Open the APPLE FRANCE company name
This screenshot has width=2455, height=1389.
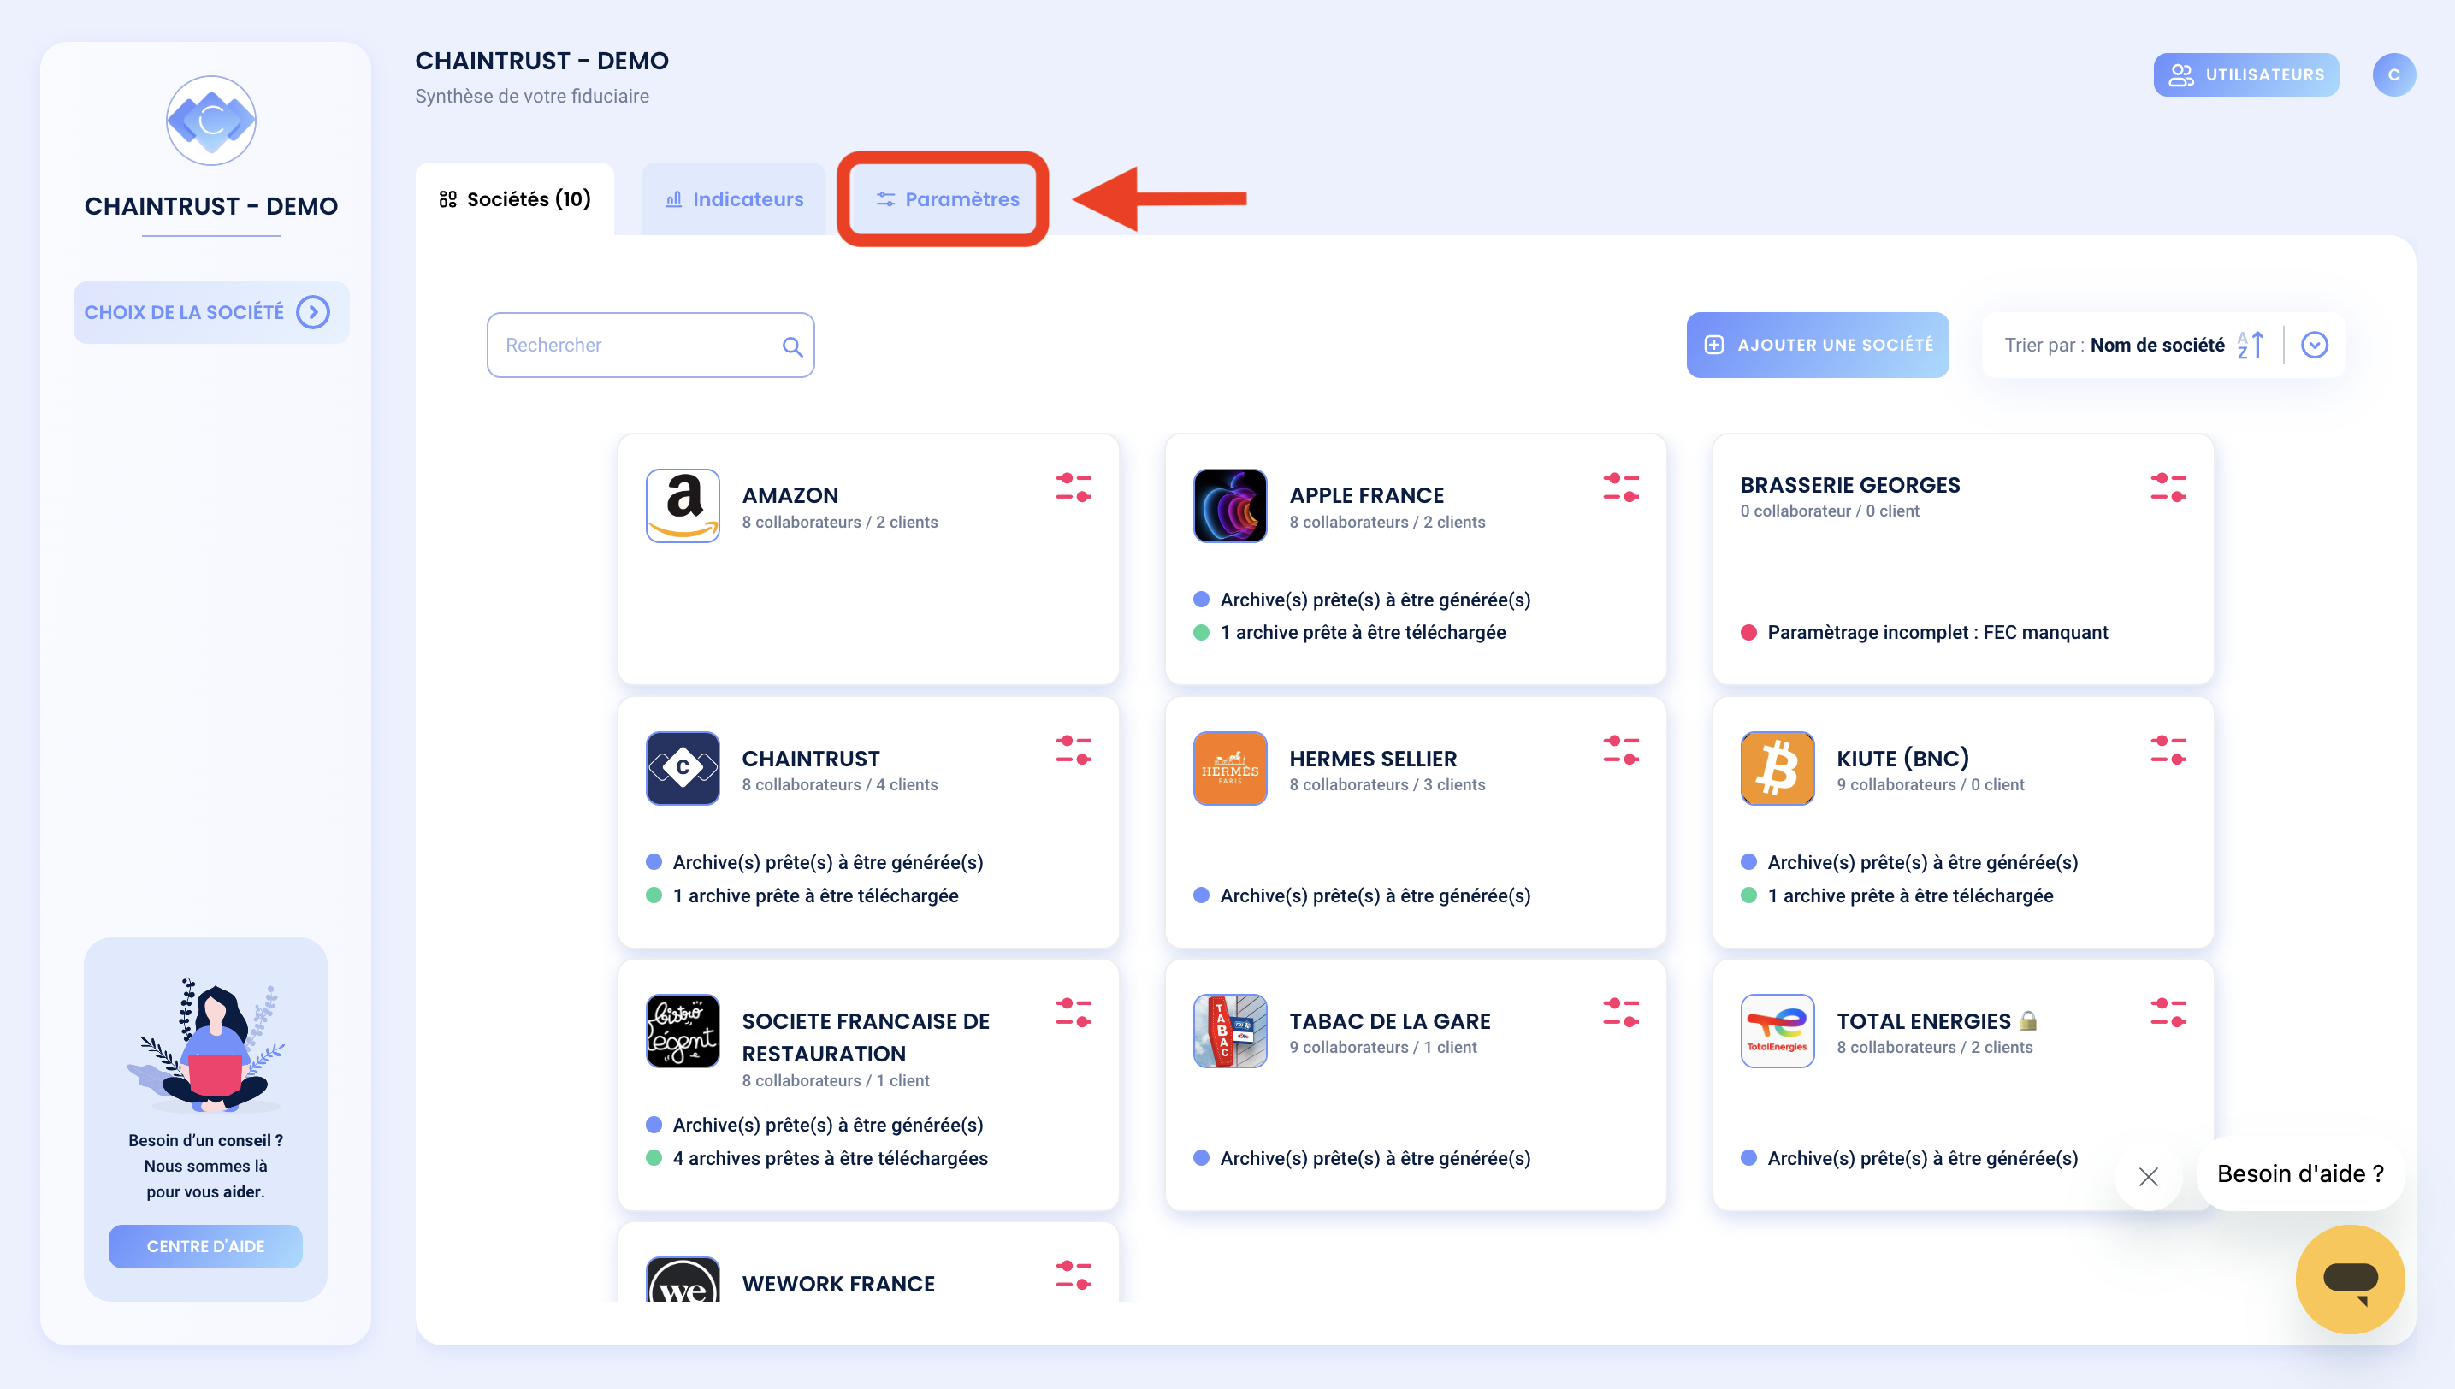1366,495
